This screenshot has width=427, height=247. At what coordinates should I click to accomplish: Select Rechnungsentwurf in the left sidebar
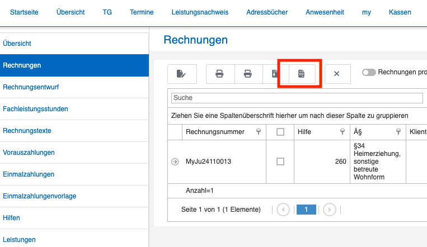point(31,87)
